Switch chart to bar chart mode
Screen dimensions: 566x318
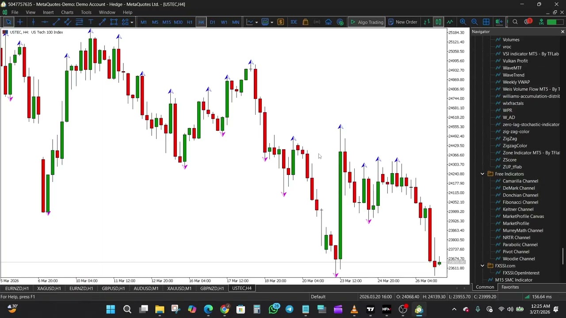tap(427, 22)
